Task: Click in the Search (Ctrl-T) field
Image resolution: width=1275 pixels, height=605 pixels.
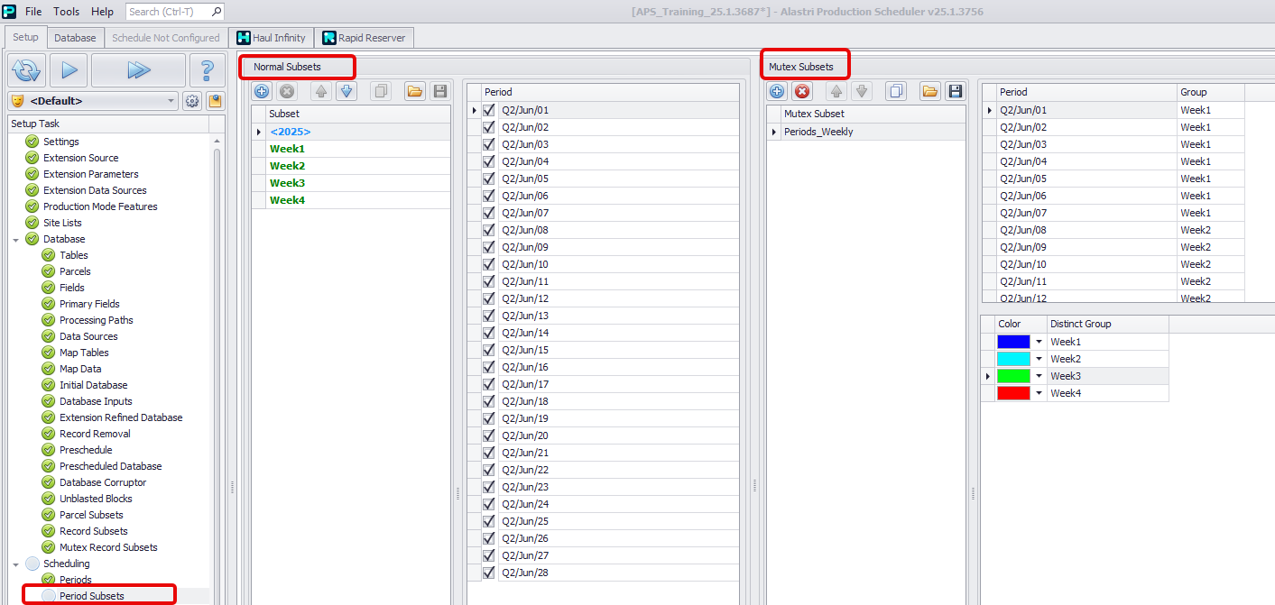Action: point(169,12)
